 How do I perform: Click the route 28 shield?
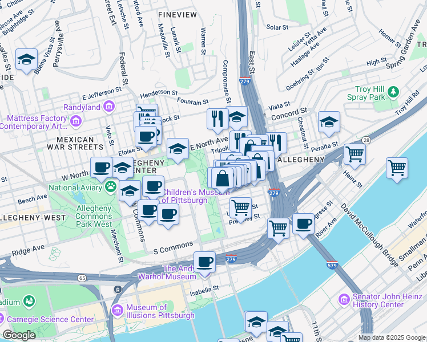point(366,140)
